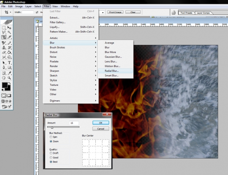The height and width of the screenshot is (175, 228).
Task: Click Jump to ImageReady icon
Action: point(4,107)
